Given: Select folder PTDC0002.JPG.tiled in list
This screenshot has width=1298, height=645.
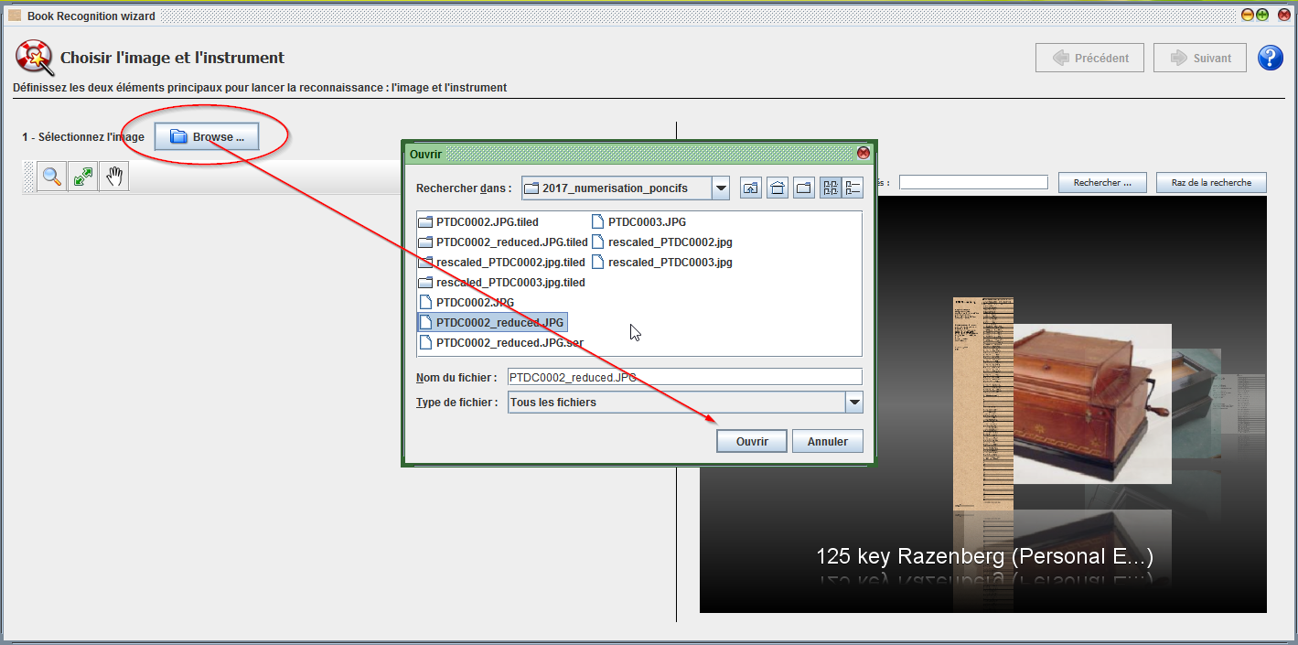Looking at the screenshot, I should pyautogui.click(x=487, y=221).
